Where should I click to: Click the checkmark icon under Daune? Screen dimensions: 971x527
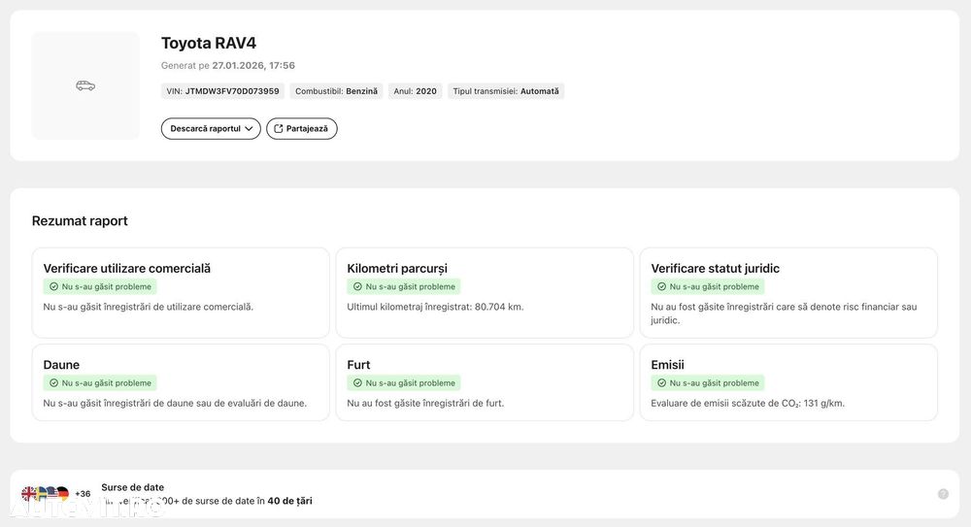point(53,383)
